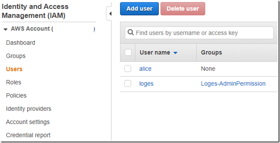The image size is (280, 143).
Task: Open user loges
Action: tap(146, 84)
